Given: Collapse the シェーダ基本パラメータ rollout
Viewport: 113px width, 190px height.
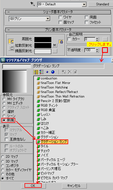Looking at the screenshot, I should pos(58,12).
